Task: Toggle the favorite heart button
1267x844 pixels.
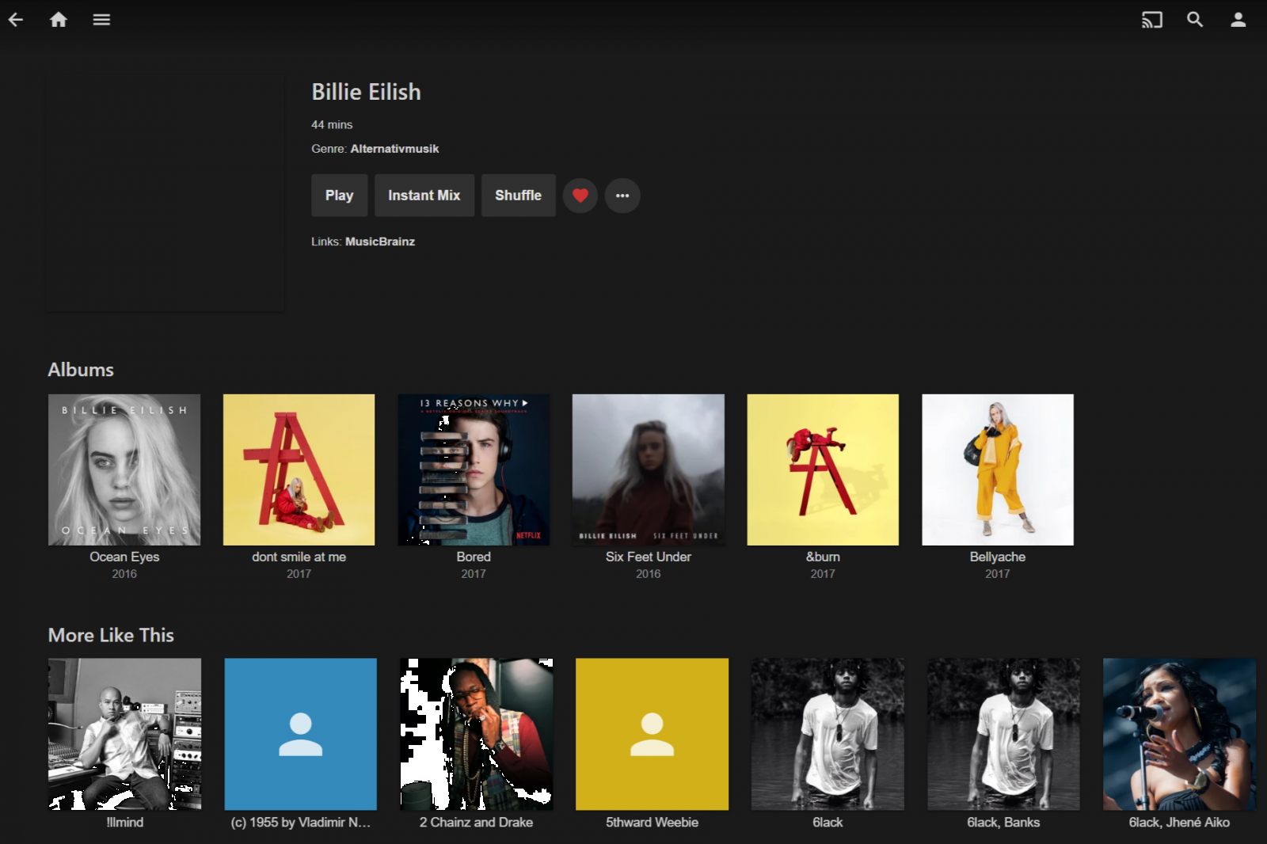Action: pyautogui.click(x=580, y=196)
